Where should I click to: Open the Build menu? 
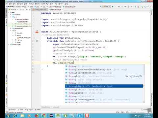point(43,4)
